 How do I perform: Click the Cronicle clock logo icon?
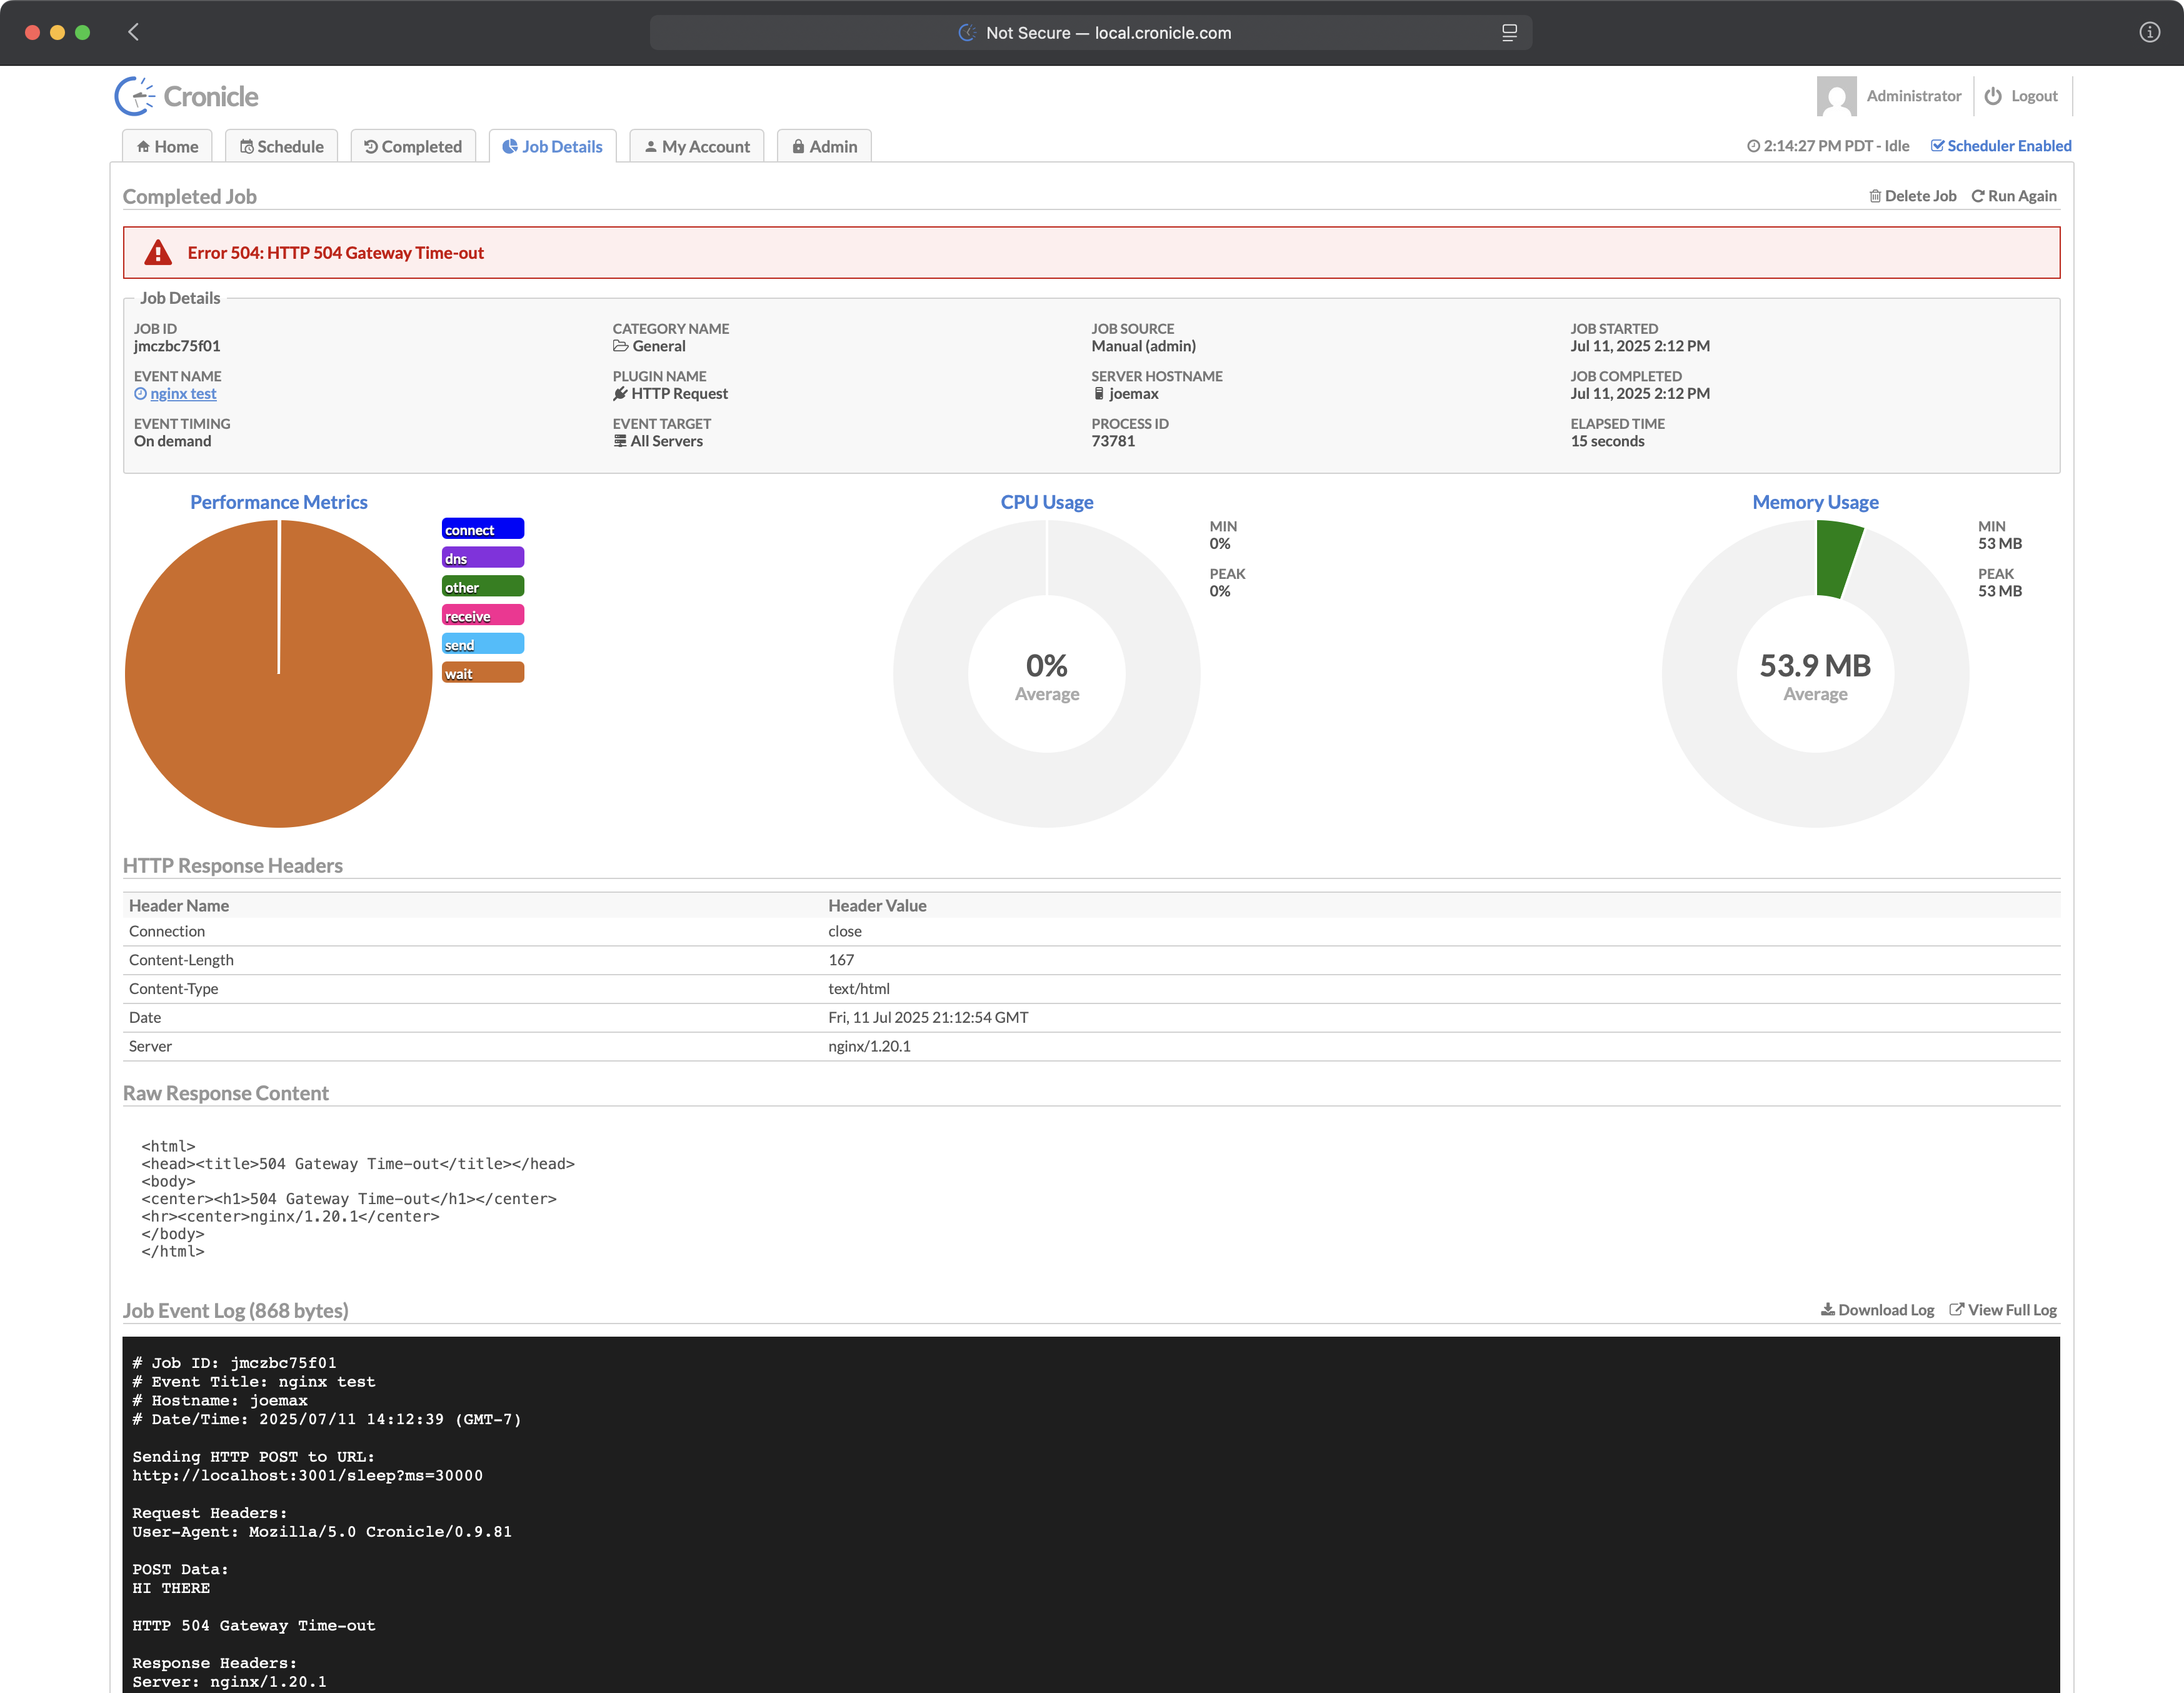click(134, 96)
